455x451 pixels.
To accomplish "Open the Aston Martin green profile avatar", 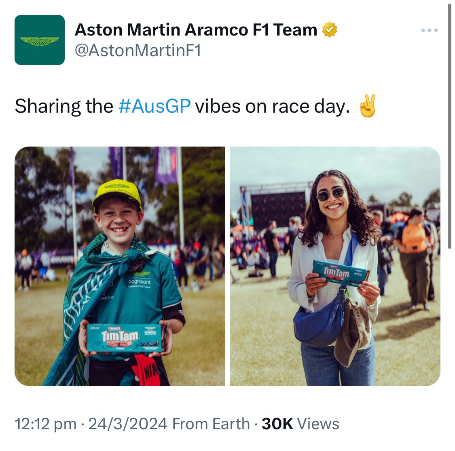I will tap(40, 40).
